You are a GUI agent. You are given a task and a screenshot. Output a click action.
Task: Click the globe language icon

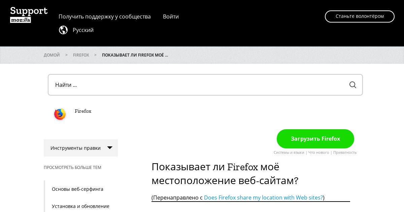click(63, 30)
